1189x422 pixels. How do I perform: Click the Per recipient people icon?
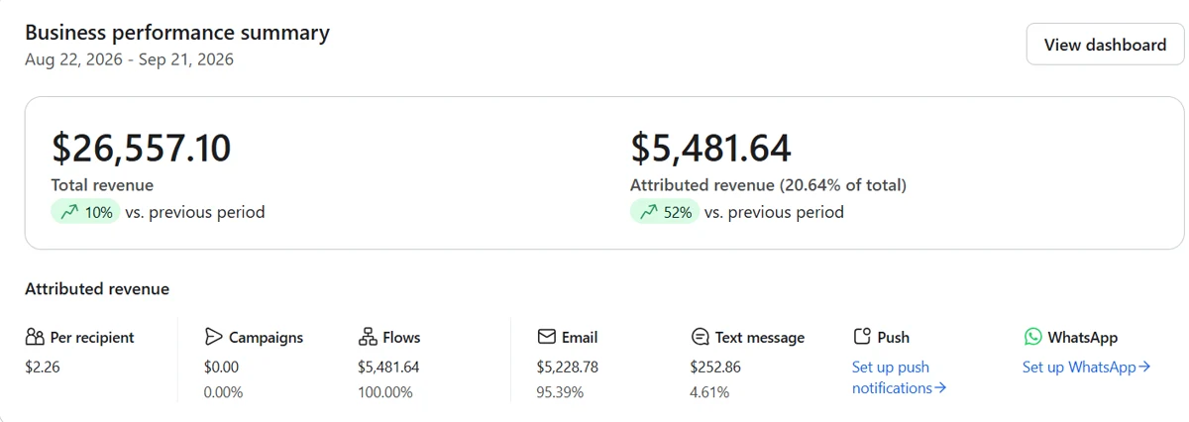tap(35, 337)
